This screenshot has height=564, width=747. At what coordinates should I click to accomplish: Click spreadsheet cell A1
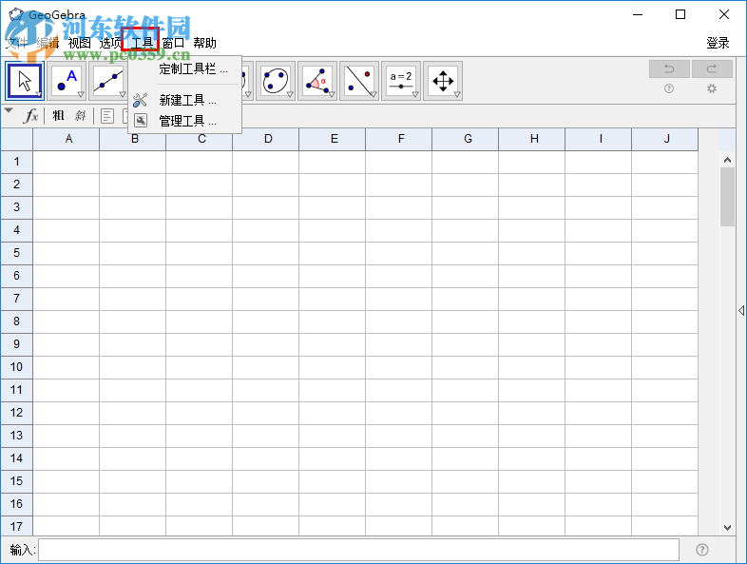pos(67,162)
